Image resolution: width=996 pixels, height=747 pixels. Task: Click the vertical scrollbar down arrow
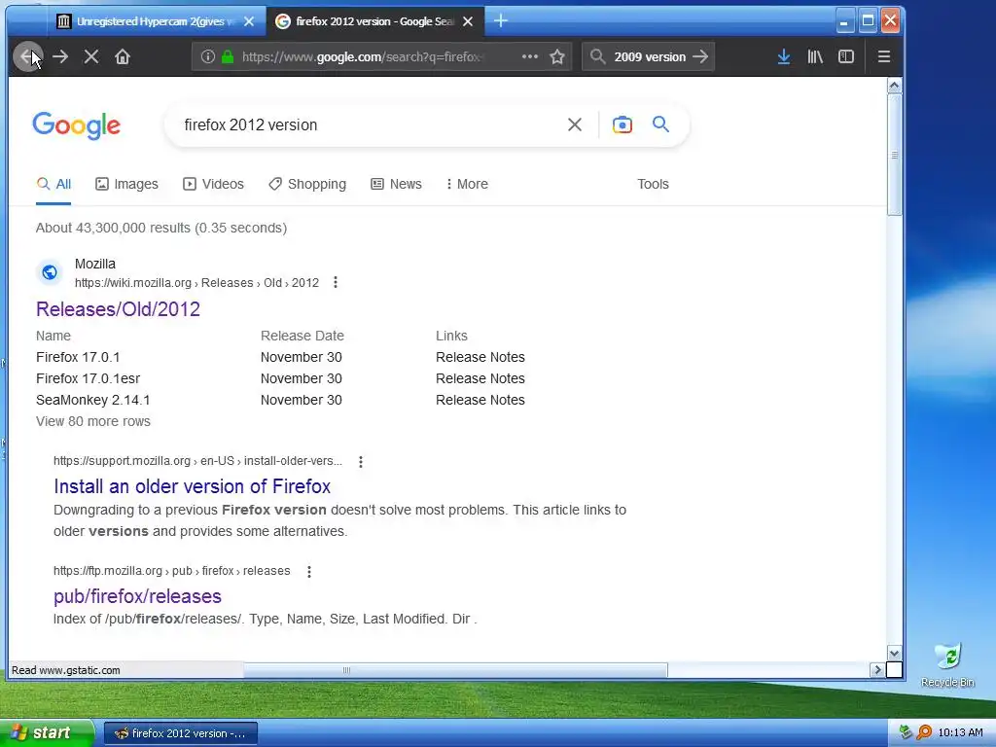coord(895,653)
